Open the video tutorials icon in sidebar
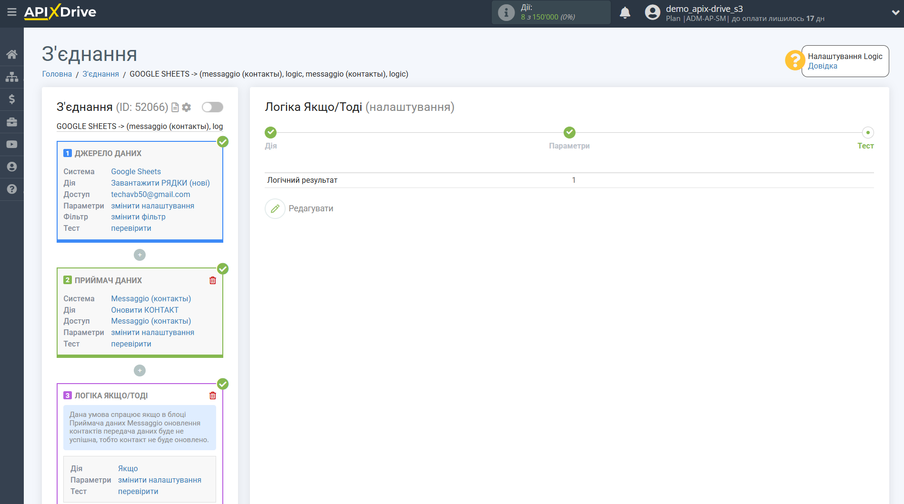 [x=12, y=144]
